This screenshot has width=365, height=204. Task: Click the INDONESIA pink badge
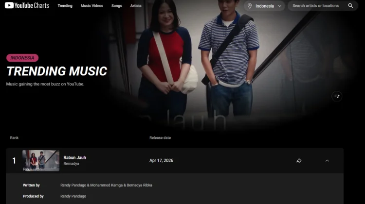(x=22, y=58)
